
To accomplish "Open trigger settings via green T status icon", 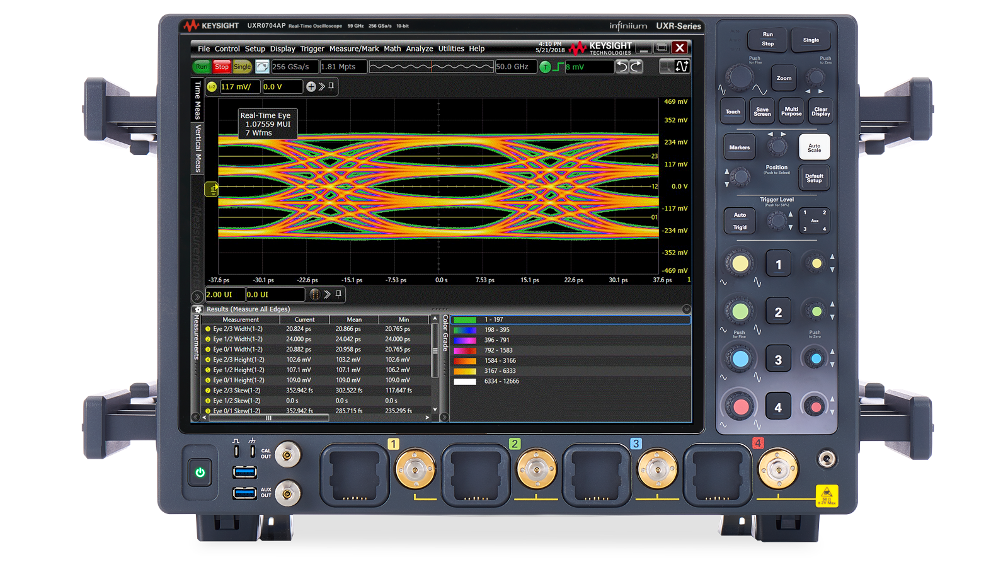I will click(x=545, y=66).
